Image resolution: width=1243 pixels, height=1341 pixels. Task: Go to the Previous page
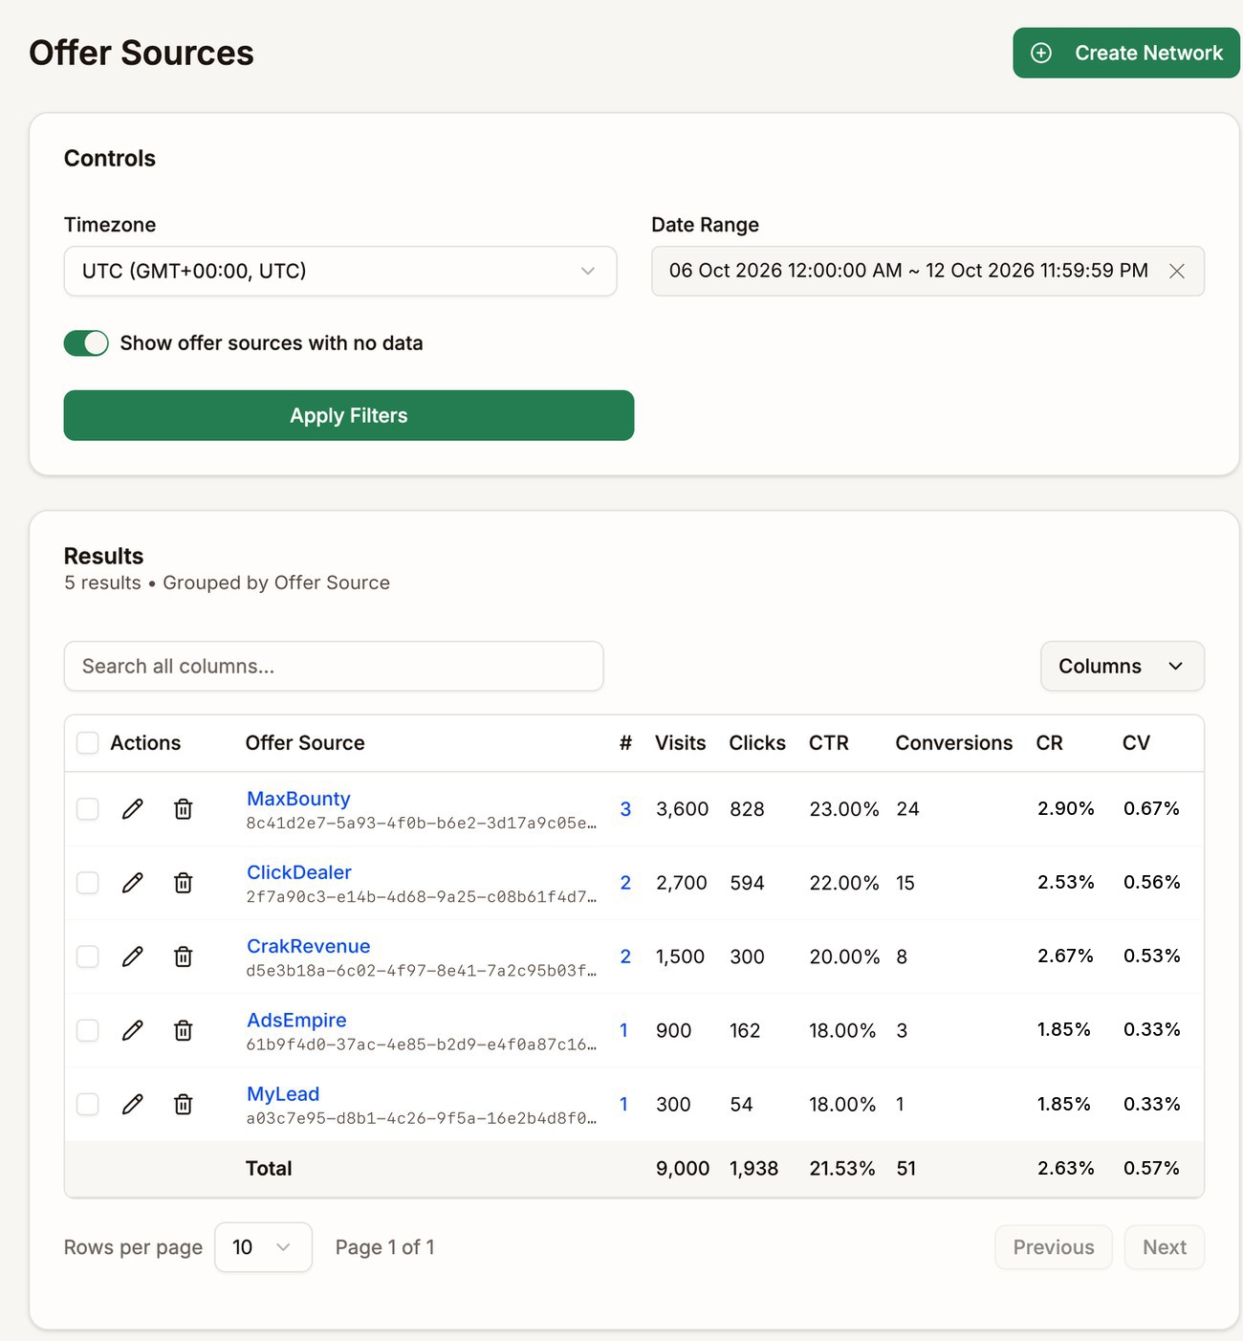[1054, 1247]
